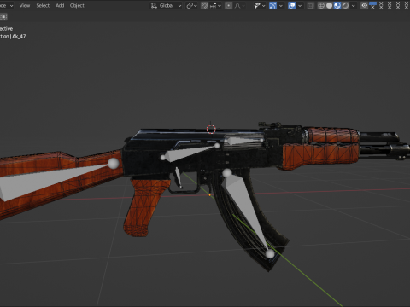This screenshot has width=410, height=307.
Task: Open the Add menu
Action: tap(60, 5)
